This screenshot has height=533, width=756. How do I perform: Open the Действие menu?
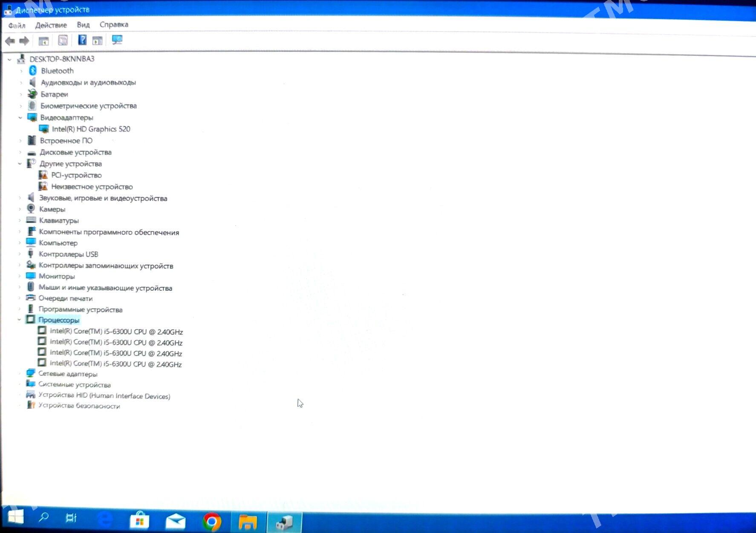(x=51, y=25)
